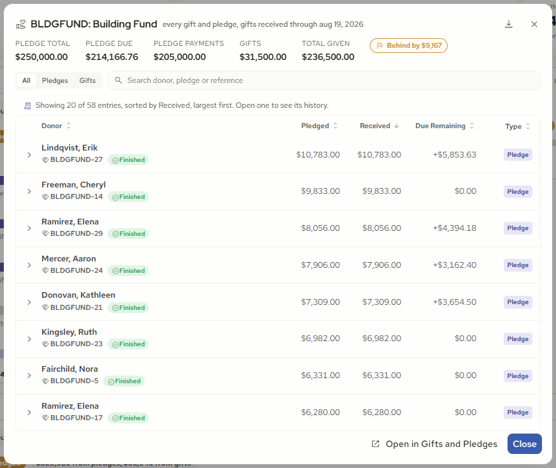Click the tag icon beside BLDGFUND-14

[45, 197]
